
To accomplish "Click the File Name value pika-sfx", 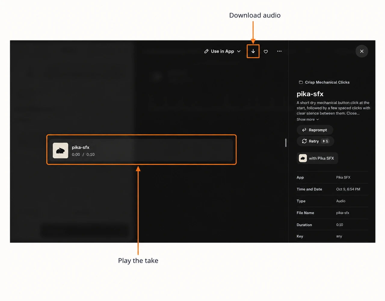I will 343,213.
